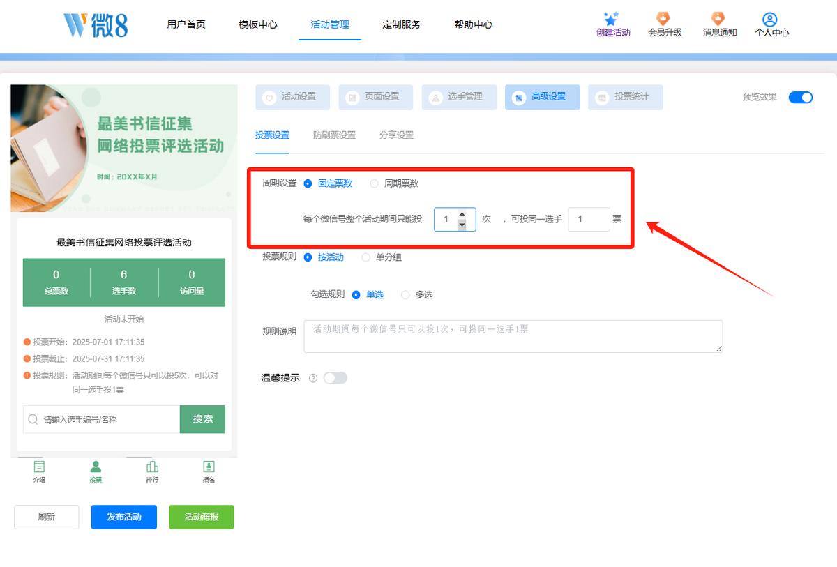Go to 用户首页 menu
Image resolution: width=837 pixels, height=567 pixels.
(x=186, y=24)
